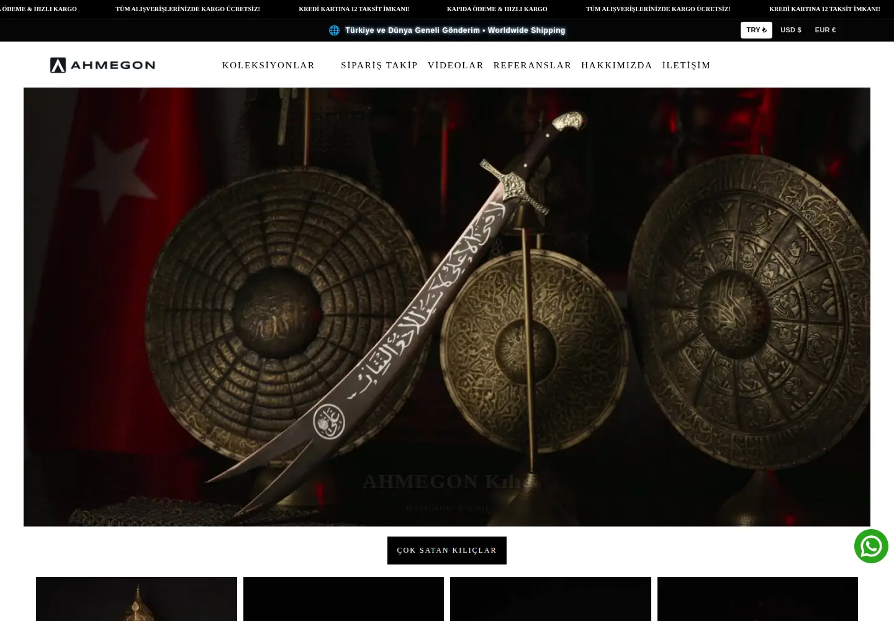Open the İLETİŞİM page
The width and height of the screenshot is (894, 621).
pyautogui.click(x=686, y=65)
